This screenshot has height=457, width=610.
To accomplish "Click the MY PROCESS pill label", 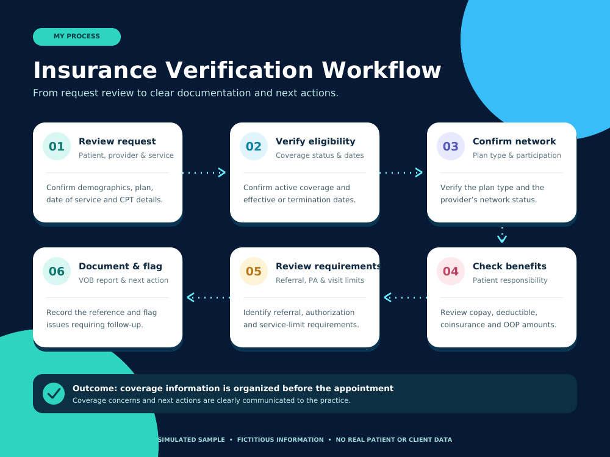I will tap(77, 37).
